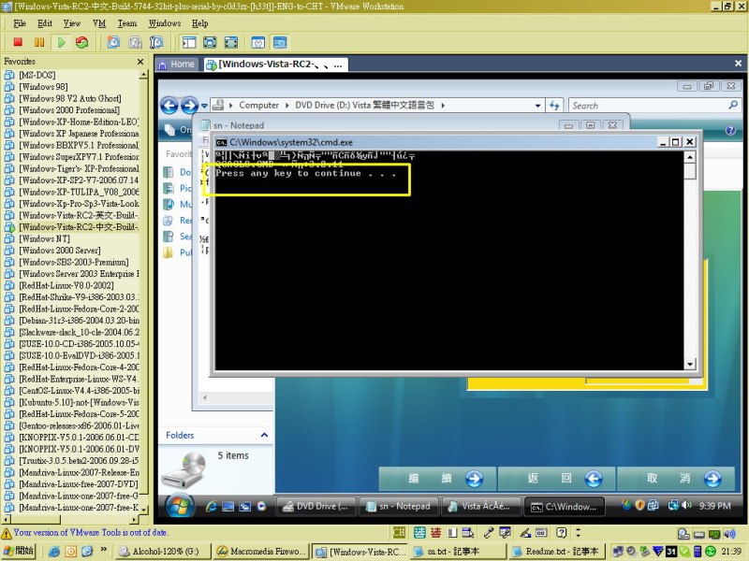Click the Vista tray volume speaker icon
This screenshot has height=561, width=749.
click(686, 505)
